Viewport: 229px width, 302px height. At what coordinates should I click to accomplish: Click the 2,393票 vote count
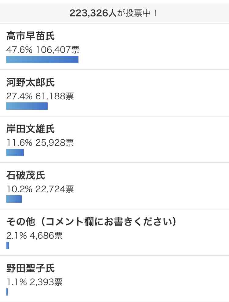(x=46, y=282)
